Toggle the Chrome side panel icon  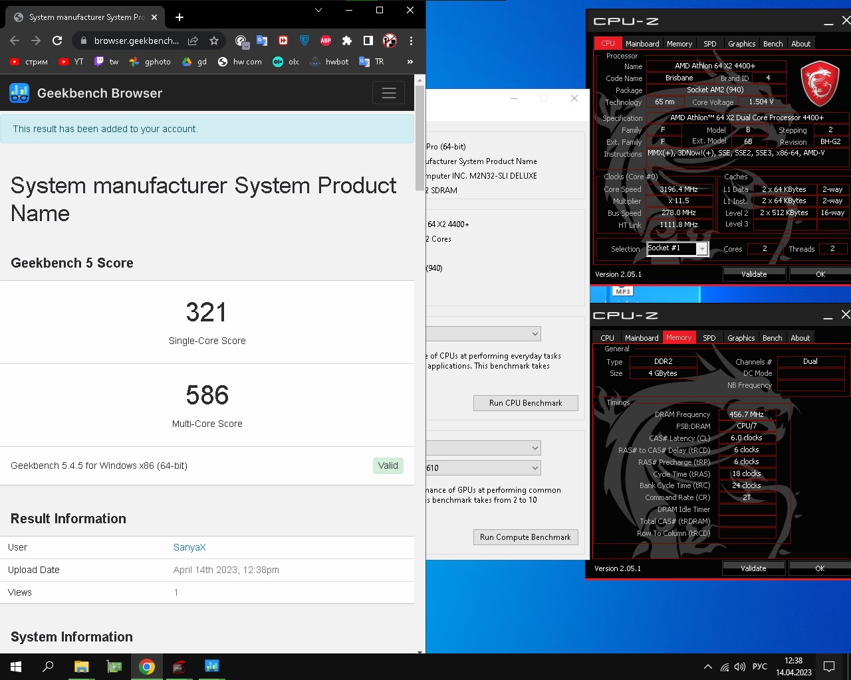pos(368,41)
